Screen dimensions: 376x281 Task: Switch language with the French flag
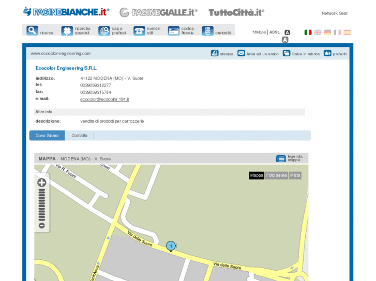click(337, 32)
